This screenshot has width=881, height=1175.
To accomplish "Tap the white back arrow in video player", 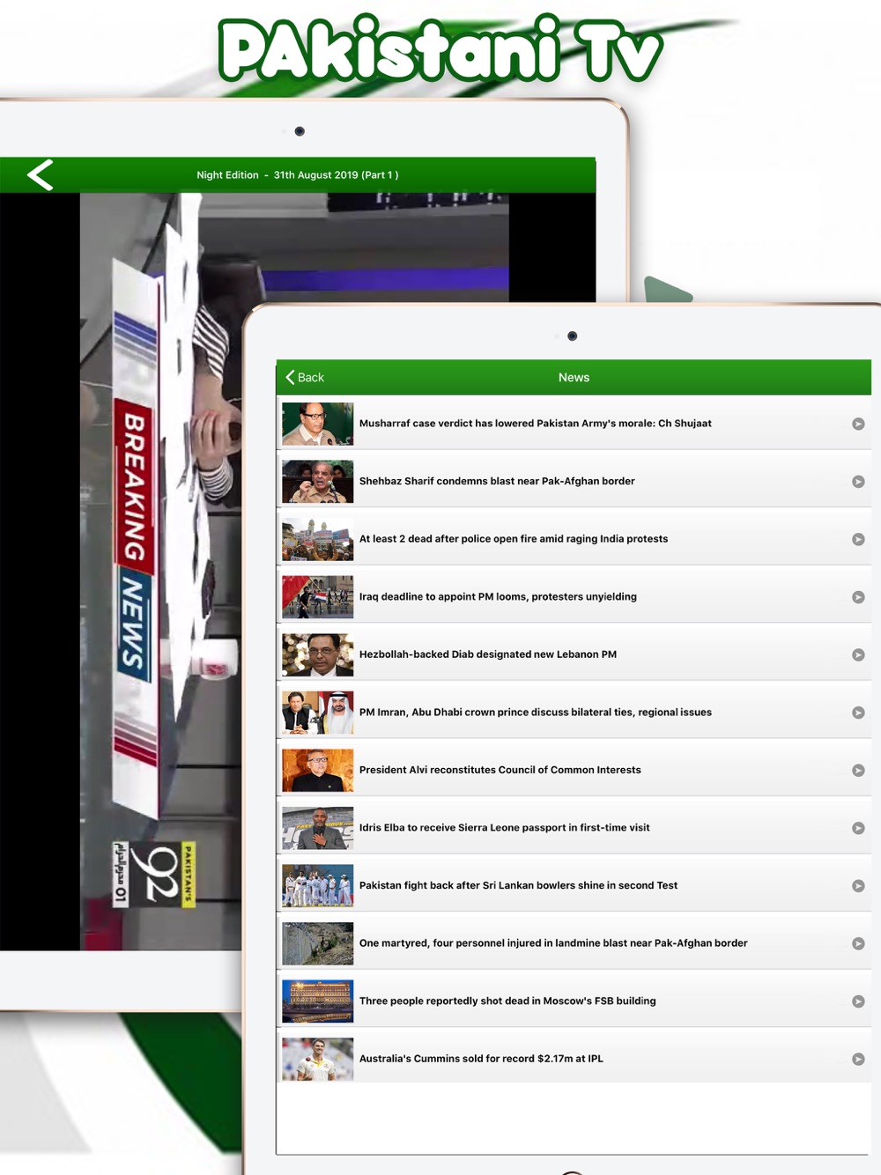I will coord(41,174).
